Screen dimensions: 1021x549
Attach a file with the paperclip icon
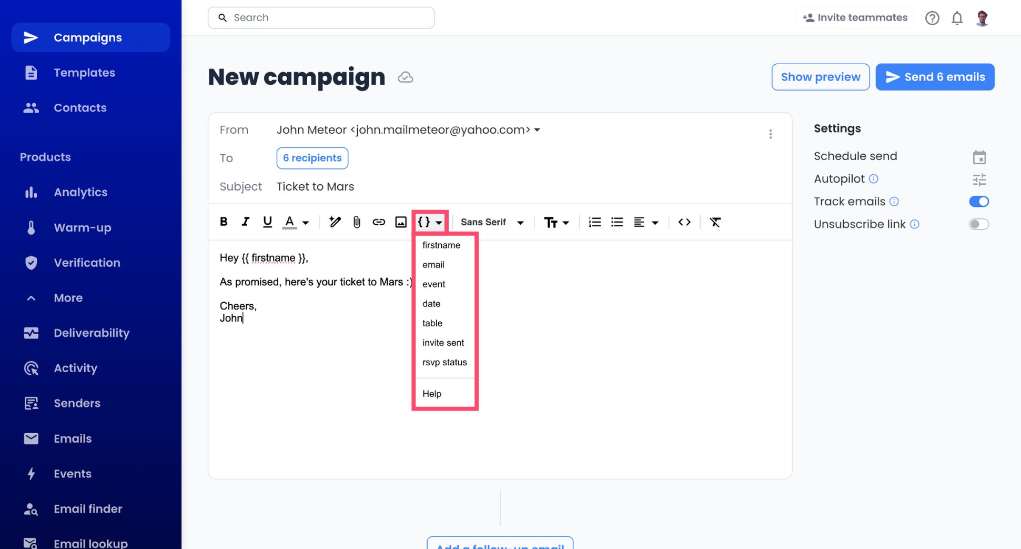click(357, 222)
